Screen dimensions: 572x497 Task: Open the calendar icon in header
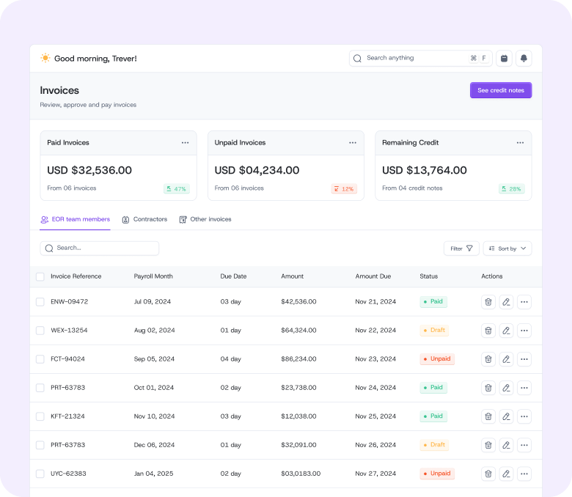pos(504,59)
